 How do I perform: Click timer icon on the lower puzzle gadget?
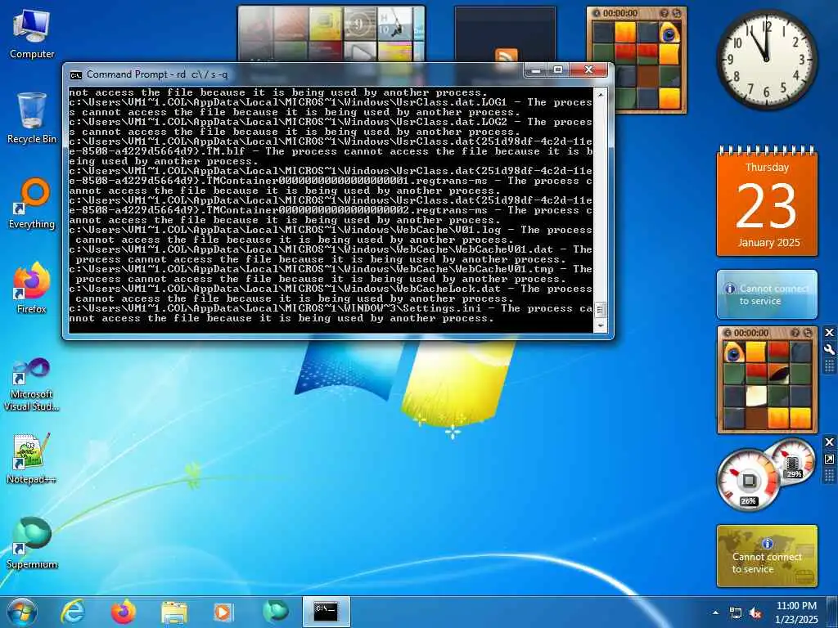[728, 334]
